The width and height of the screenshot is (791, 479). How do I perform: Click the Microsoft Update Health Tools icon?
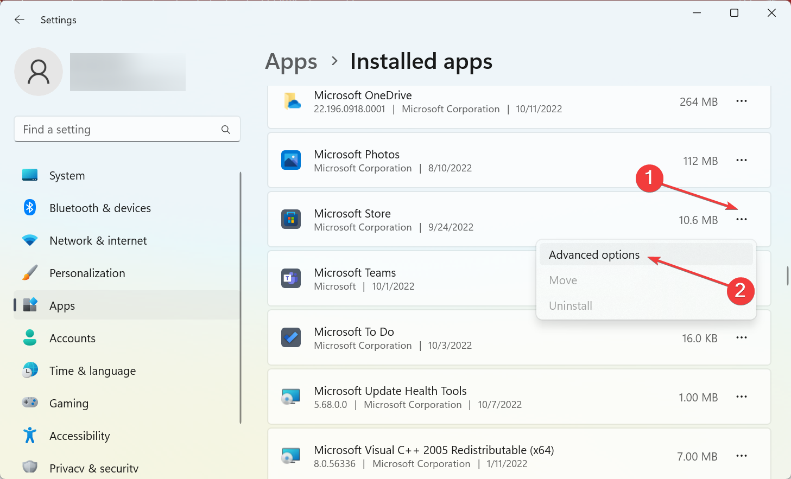(x=291, y=397)
